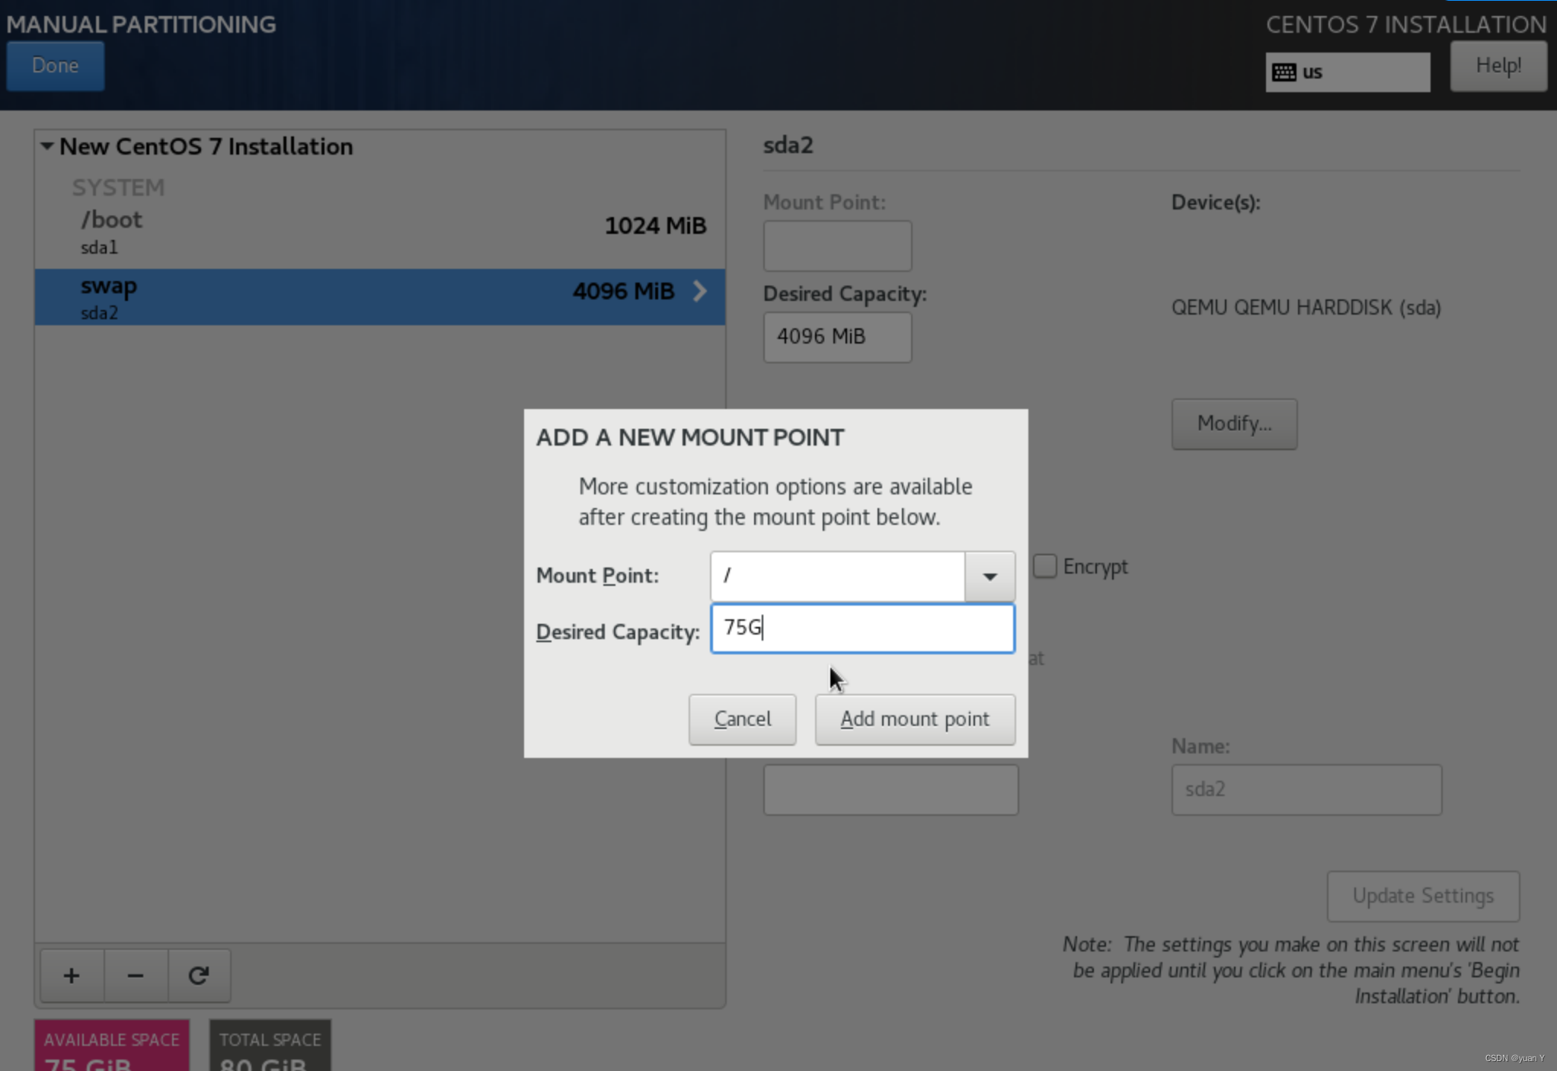Click the Update Settings button
The width and height of the screenshot is (1557, 1071).
pyautogui.click(x=1422, y=896)
